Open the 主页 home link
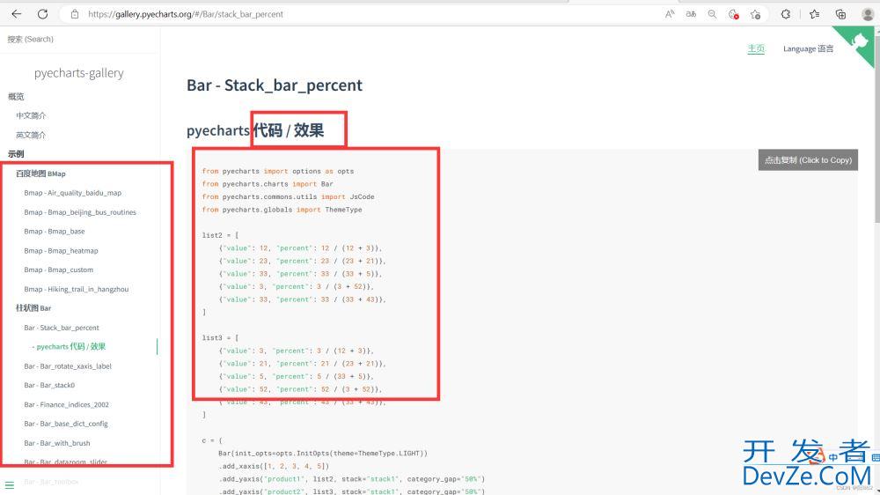Image resolution: width=880 pixels, height=495 pixels. point(756,48)
